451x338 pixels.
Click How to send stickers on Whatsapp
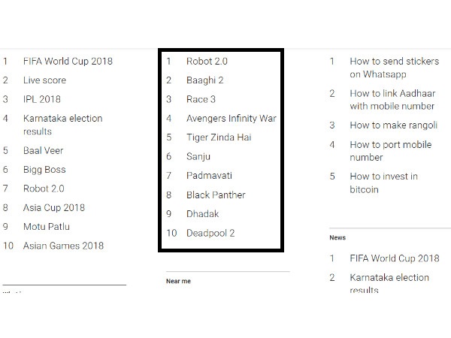395,68
